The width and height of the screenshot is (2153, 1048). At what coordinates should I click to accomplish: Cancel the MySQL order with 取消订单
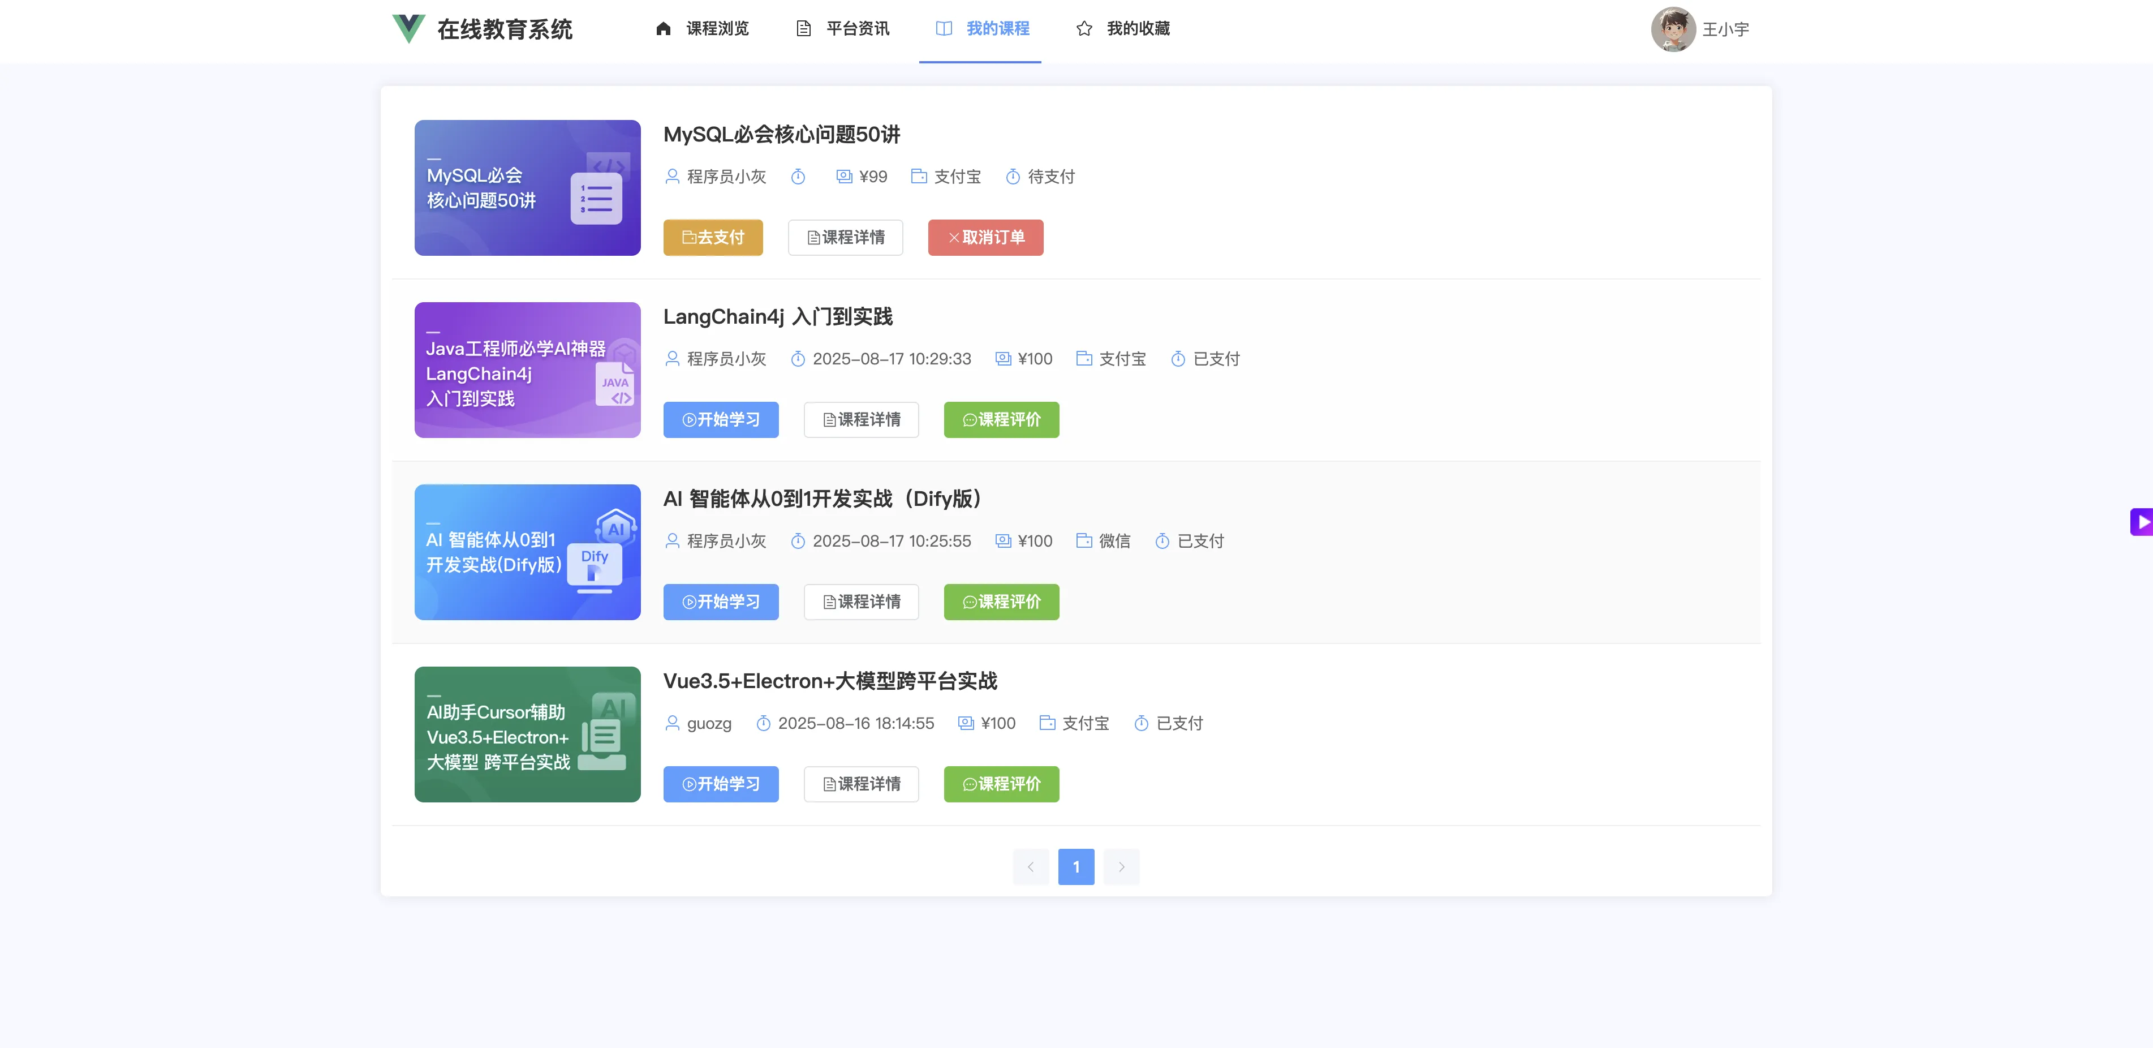[985, 238]
